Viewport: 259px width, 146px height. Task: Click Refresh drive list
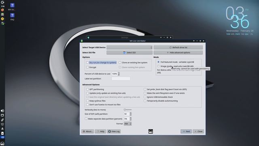pos(178,47)
